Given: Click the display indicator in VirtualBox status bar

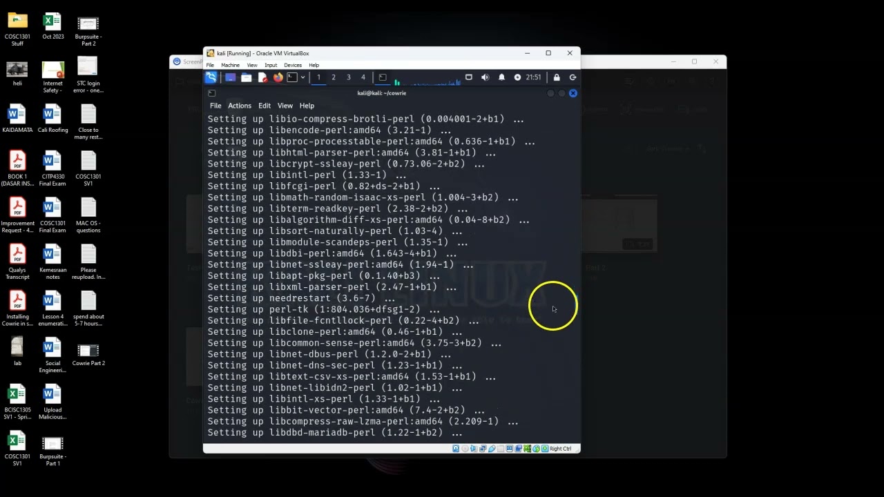Looking at the screenshot, I should click(x=510, y=449).
